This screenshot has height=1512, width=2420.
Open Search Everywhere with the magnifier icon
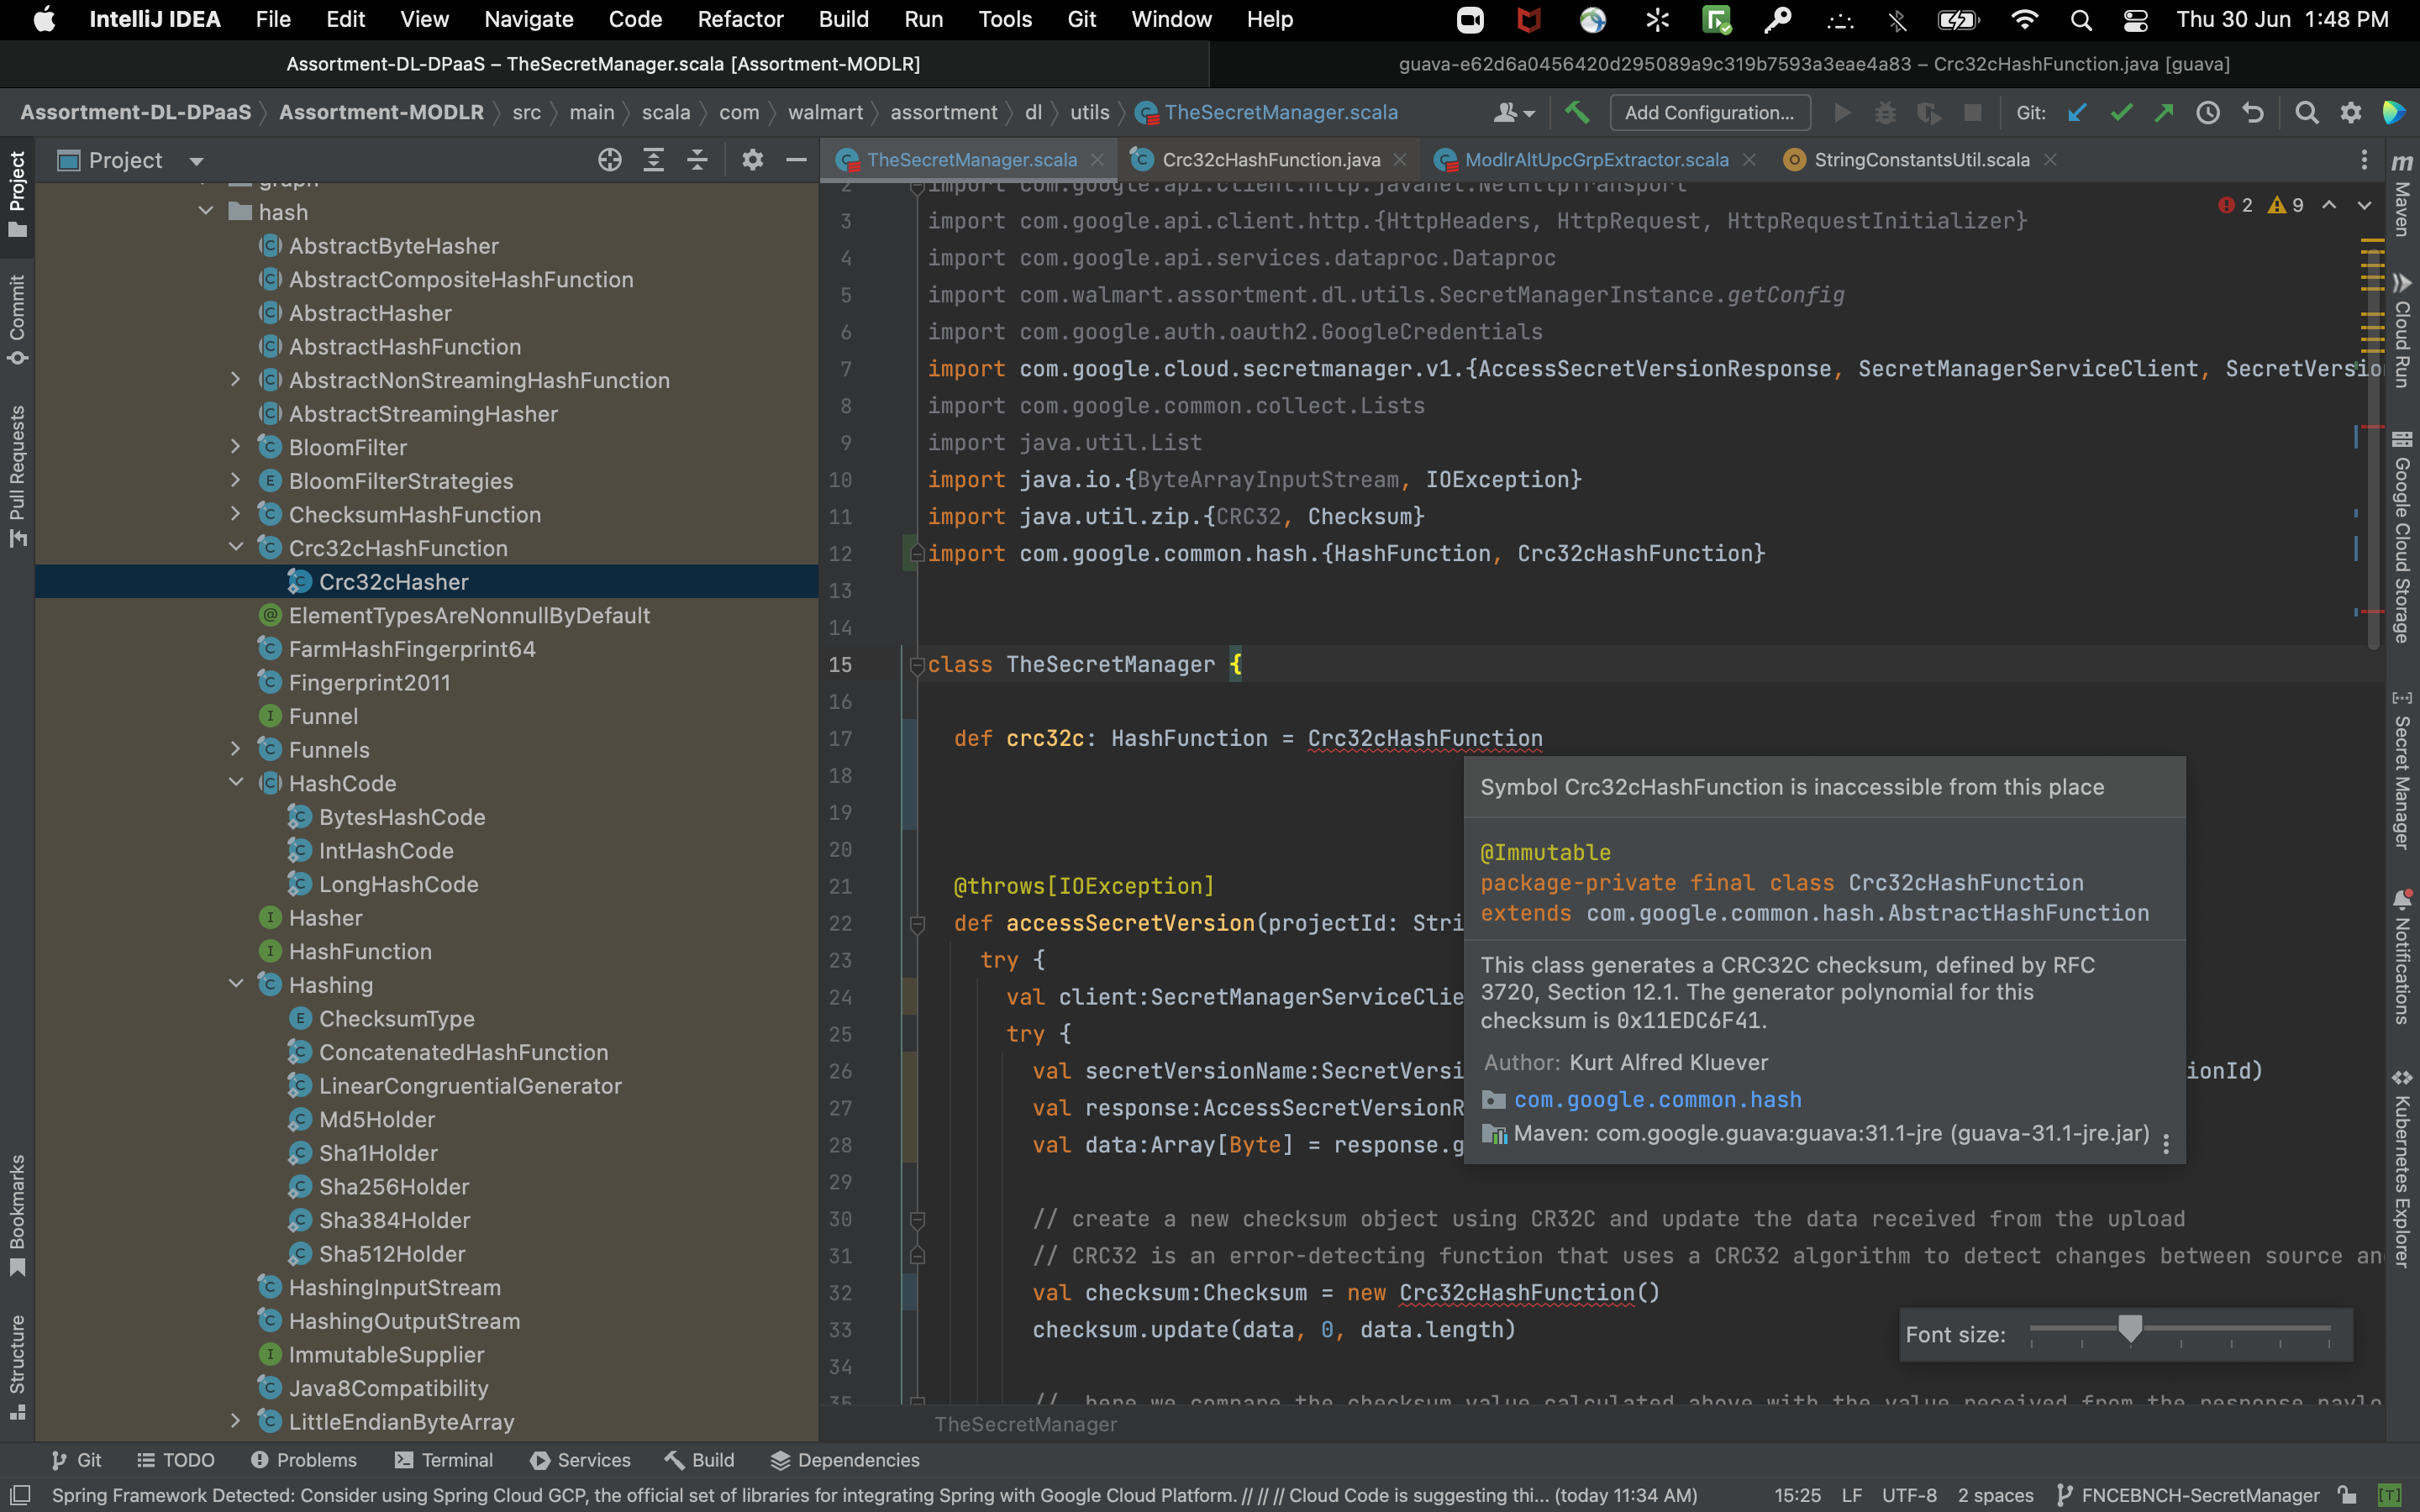2307,112
